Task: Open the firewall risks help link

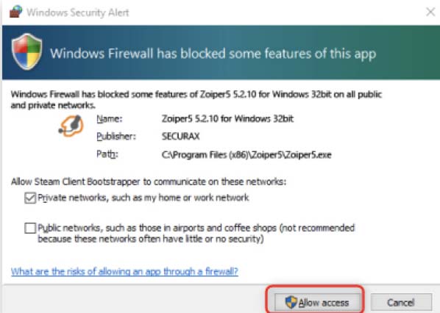Action: [x=124, y=271]
